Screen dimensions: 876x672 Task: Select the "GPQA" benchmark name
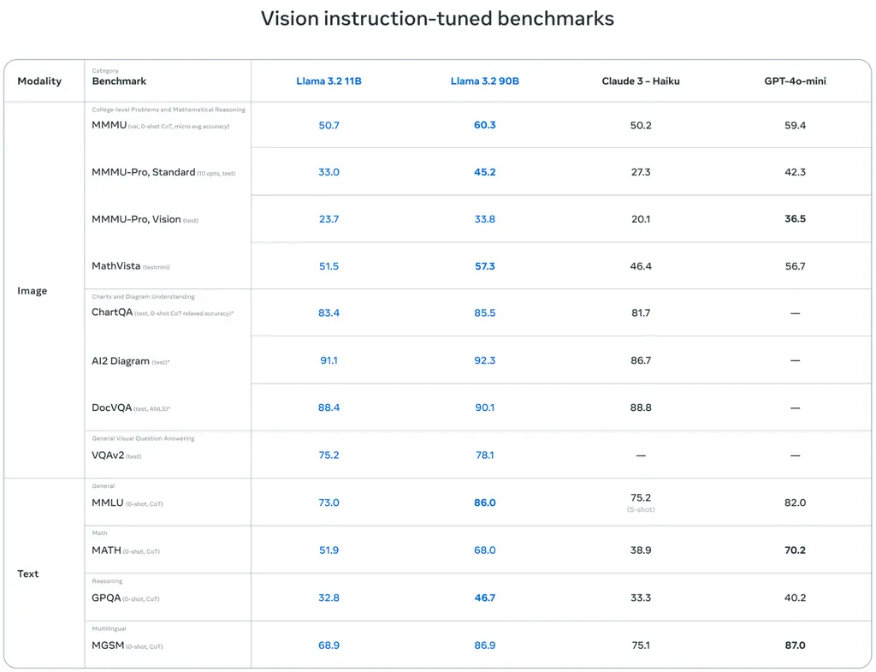point(106,598)
